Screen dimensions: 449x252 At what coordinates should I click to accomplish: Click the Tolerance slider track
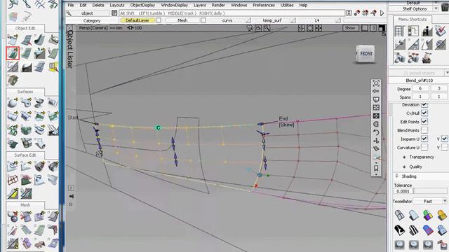430,191
